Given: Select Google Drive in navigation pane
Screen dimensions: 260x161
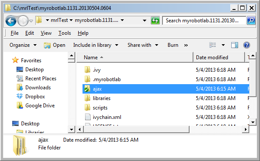Looking at the screenshot, I should point(40,106).
